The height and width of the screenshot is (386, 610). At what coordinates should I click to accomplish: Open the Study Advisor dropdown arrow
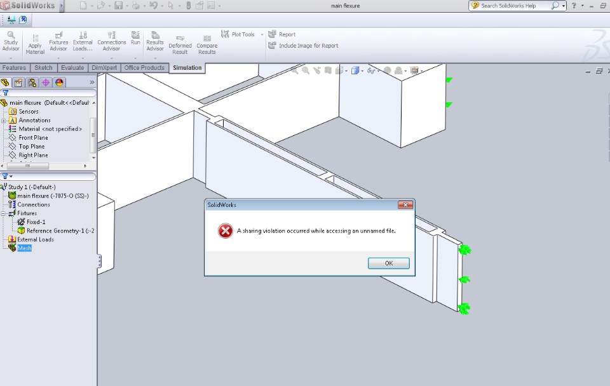pos(11,58)
